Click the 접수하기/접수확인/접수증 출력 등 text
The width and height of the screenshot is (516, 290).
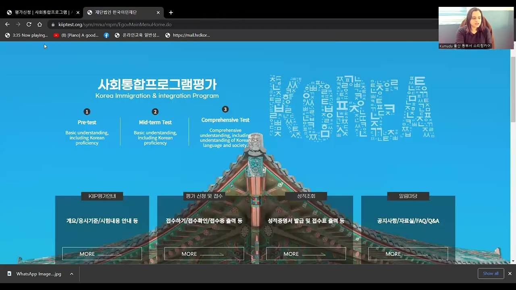[x=204, y=221]
